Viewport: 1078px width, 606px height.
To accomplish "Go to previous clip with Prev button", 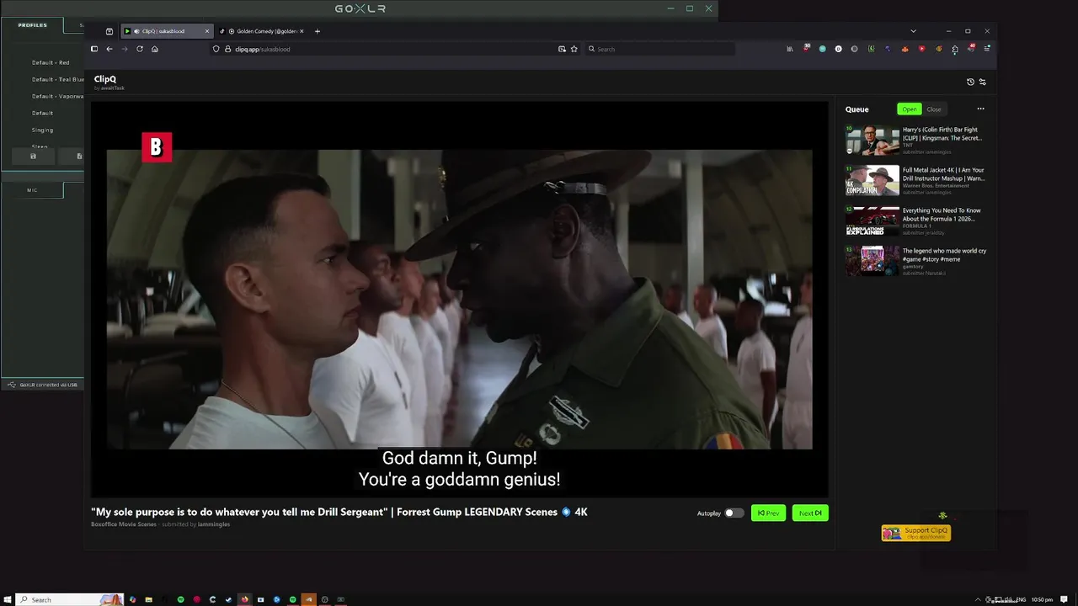I will click(768, 513).
